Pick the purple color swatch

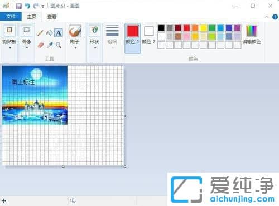click(238, 28)
